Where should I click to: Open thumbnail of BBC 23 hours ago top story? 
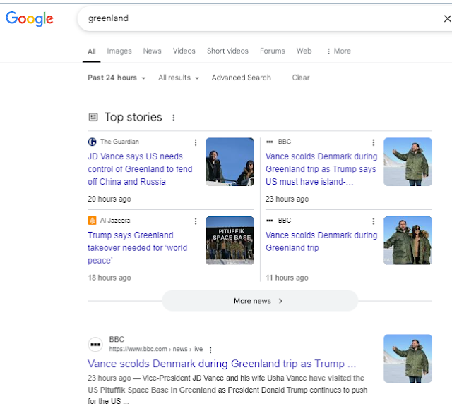pos(408,161)
